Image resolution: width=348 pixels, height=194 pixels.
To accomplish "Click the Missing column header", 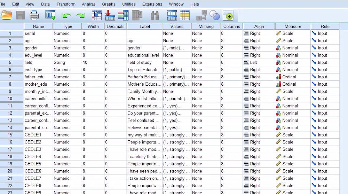I will click(206, 27).
